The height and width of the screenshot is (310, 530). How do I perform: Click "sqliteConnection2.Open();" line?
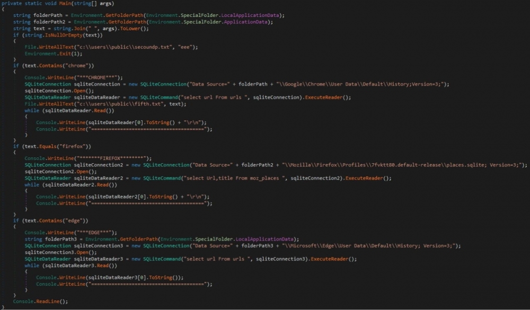click(x=60, y=171)
